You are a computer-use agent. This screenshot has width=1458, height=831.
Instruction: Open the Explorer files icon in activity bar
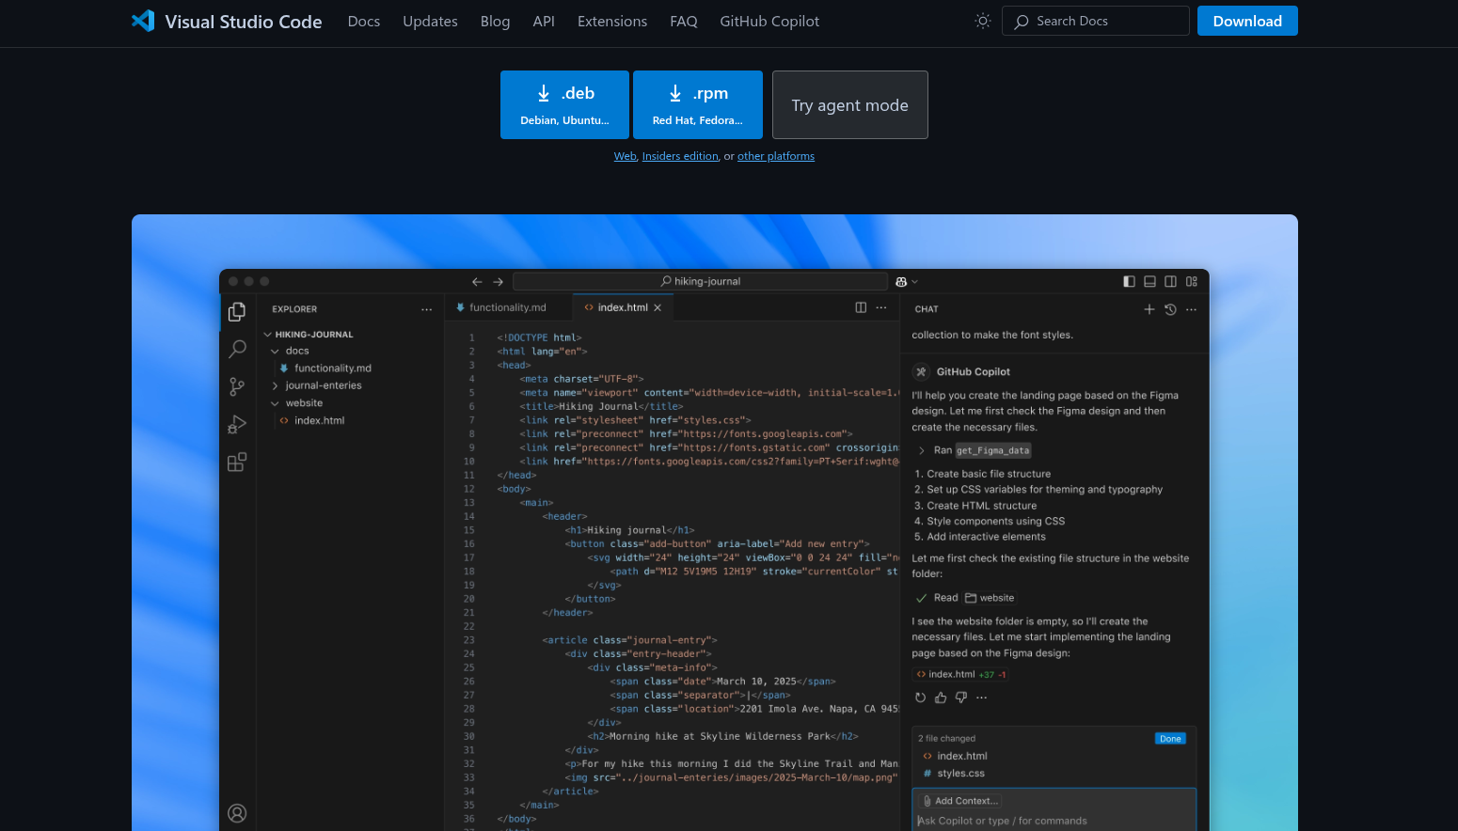[237, 311]
